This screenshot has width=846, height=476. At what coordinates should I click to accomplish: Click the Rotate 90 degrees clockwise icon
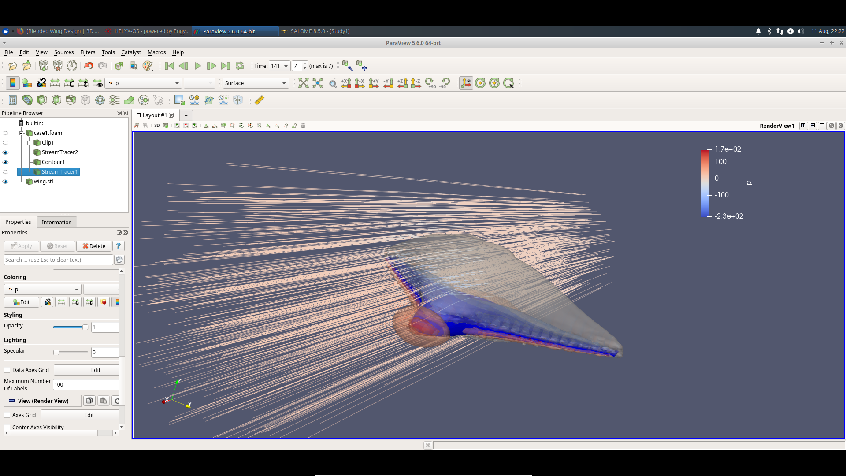tap(430, 83)
